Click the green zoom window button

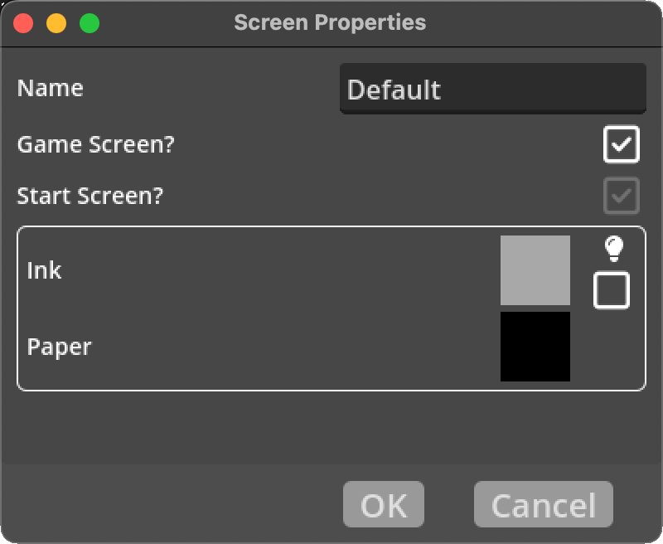click(90, 23)
